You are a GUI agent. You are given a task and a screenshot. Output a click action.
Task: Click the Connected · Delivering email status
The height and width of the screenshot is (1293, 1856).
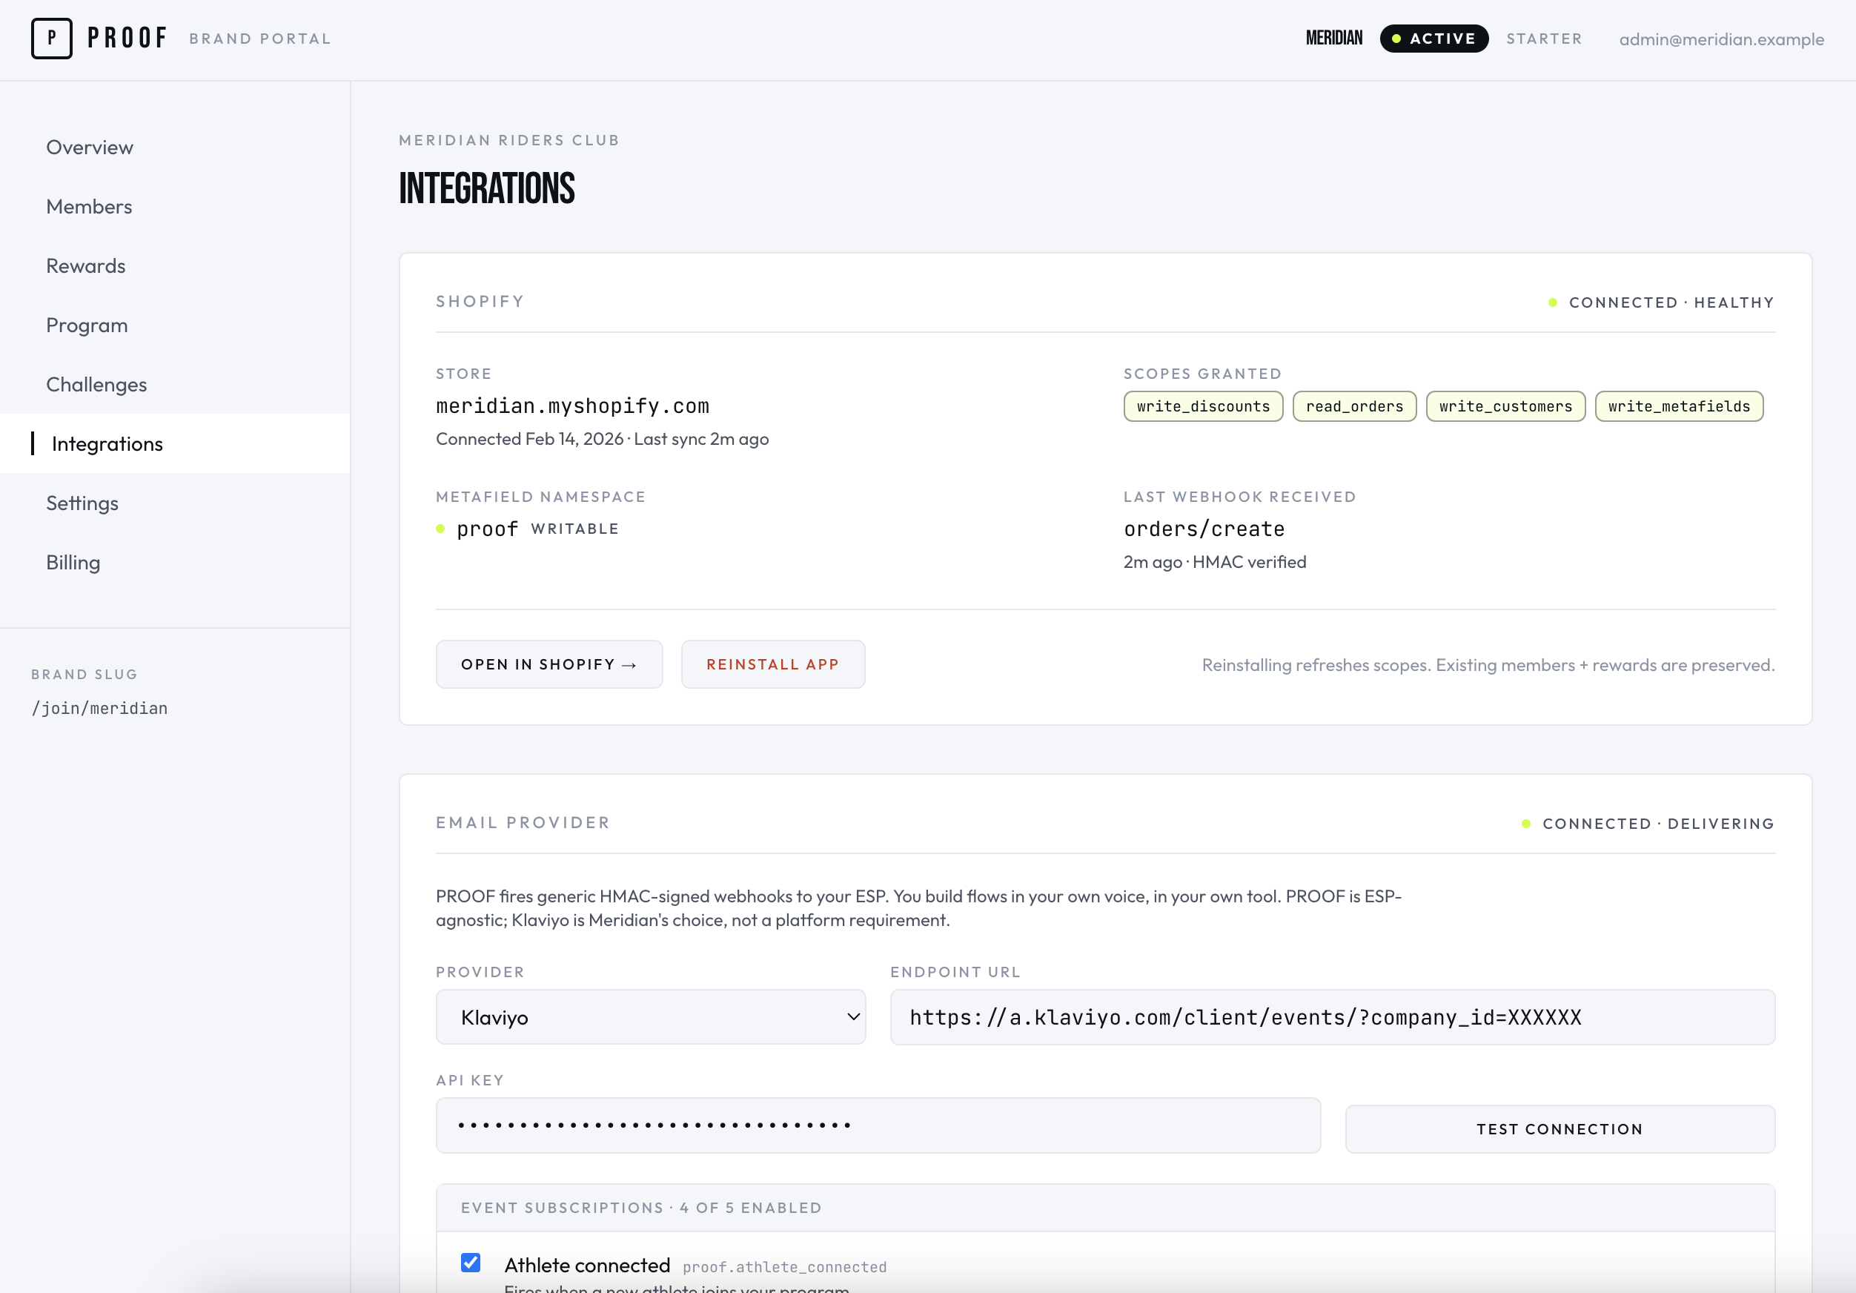pos(1648,823)
